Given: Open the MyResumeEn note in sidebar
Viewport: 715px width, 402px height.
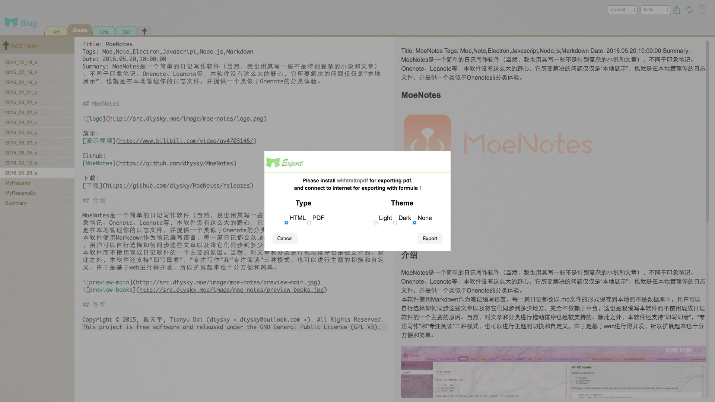Looking at the screenshot, I should tap(20, 193).
